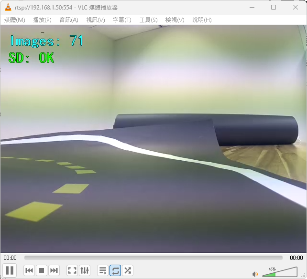Click the VLC cone icon in title bar
Image resolution: width=307 pixels, height=279 pixels.
(8, 7)
